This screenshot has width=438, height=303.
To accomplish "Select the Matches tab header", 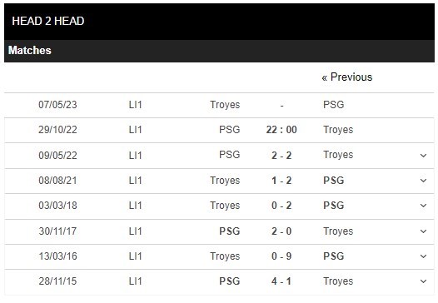I will pos(30,51).
